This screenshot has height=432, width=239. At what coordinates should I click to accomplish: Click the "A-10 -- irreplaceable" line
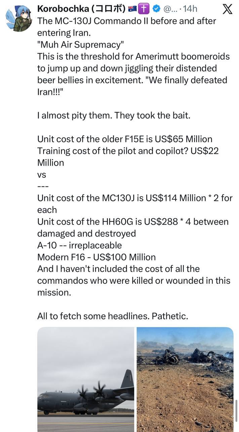point(79,245)
